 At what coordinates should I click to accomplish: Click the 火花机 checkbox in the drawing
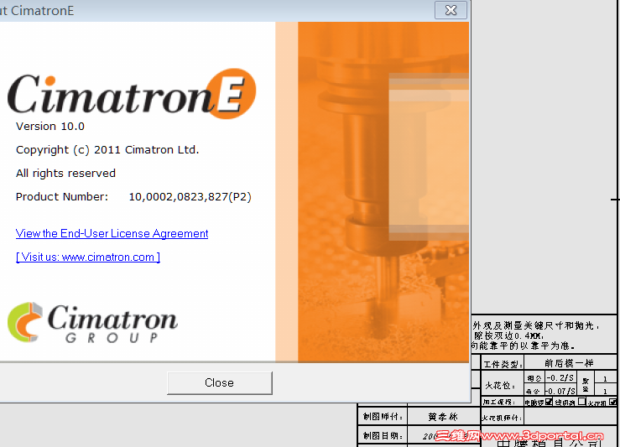(613, 402)
